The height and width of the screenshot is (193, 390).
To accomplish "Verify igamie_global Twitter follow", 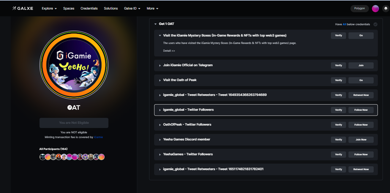I will pyautogui.click(x=339, y=110).
